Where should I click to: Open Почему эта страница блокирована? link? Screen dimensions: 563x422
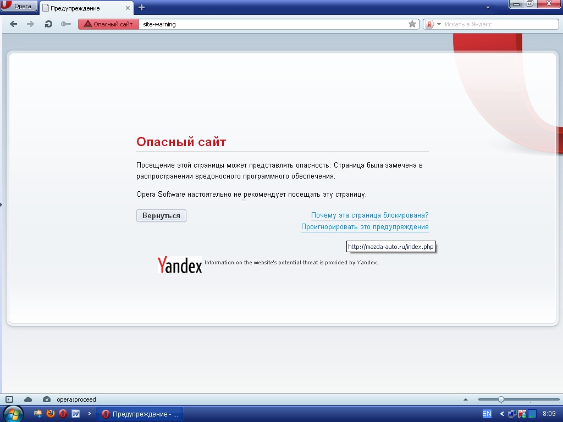(x=370, y=215)
